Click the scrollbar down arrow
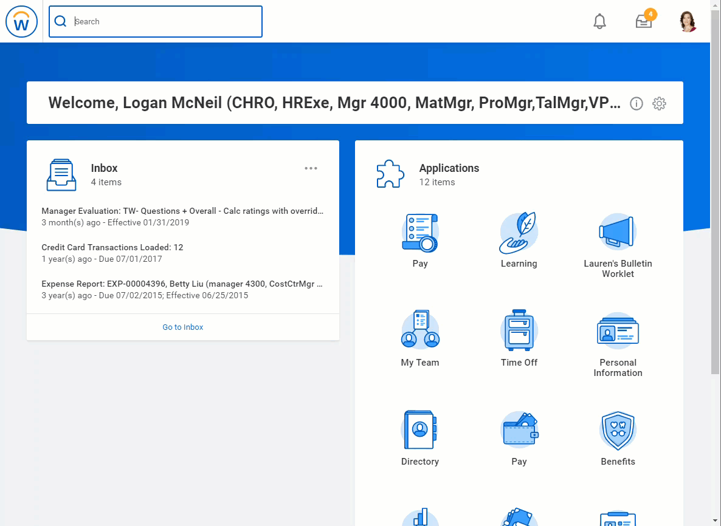Screen dimensions: 721x526 point(716,521)
